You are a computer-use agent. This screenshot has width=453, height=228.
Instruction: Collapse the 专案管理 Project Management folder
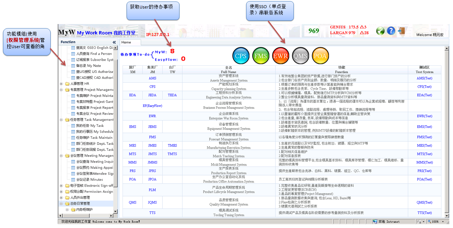(61, 90)
